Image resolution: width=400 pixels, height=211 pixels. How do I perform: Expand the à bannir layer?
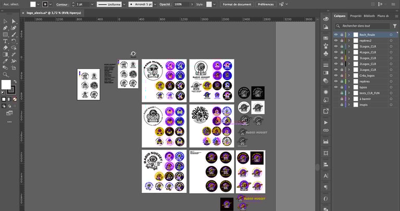tap(349, 99)
